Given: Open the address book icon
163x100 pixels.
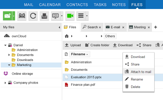Looking at the screenshot, I should click(22, 16).
